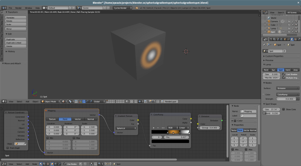Open the Render menu
This screenshot has width=301, height=166.
(x=18, y=8)
